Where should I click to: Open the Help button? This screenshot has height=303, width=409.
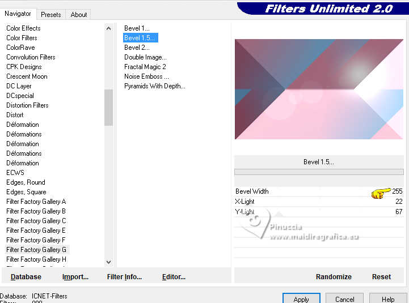388,298
